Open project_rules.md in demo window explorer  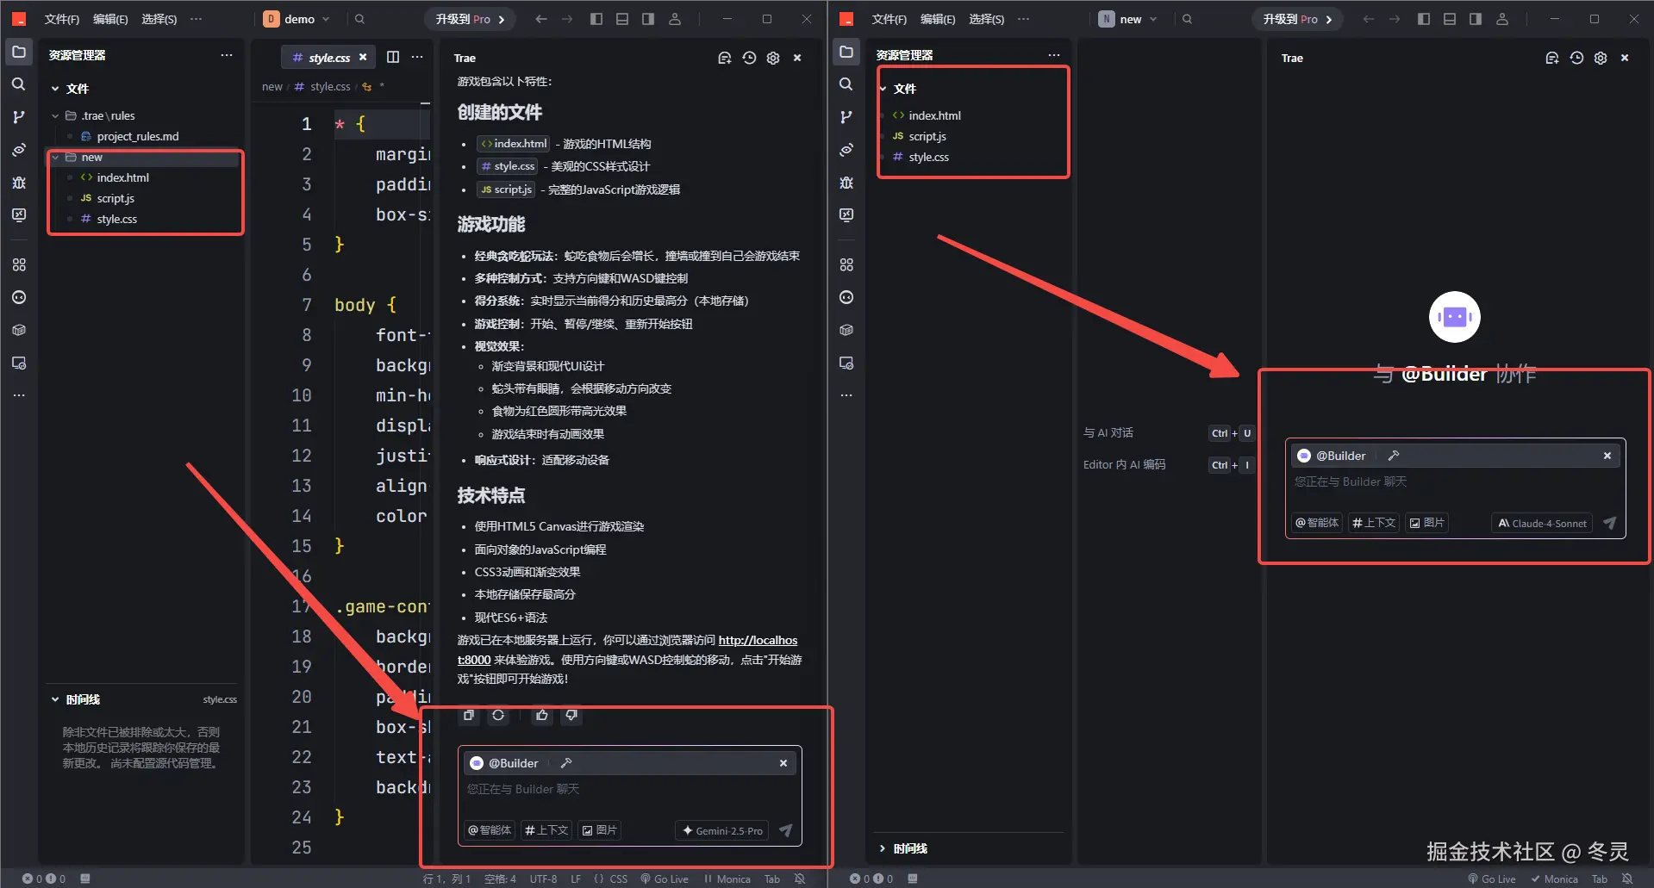138,136
